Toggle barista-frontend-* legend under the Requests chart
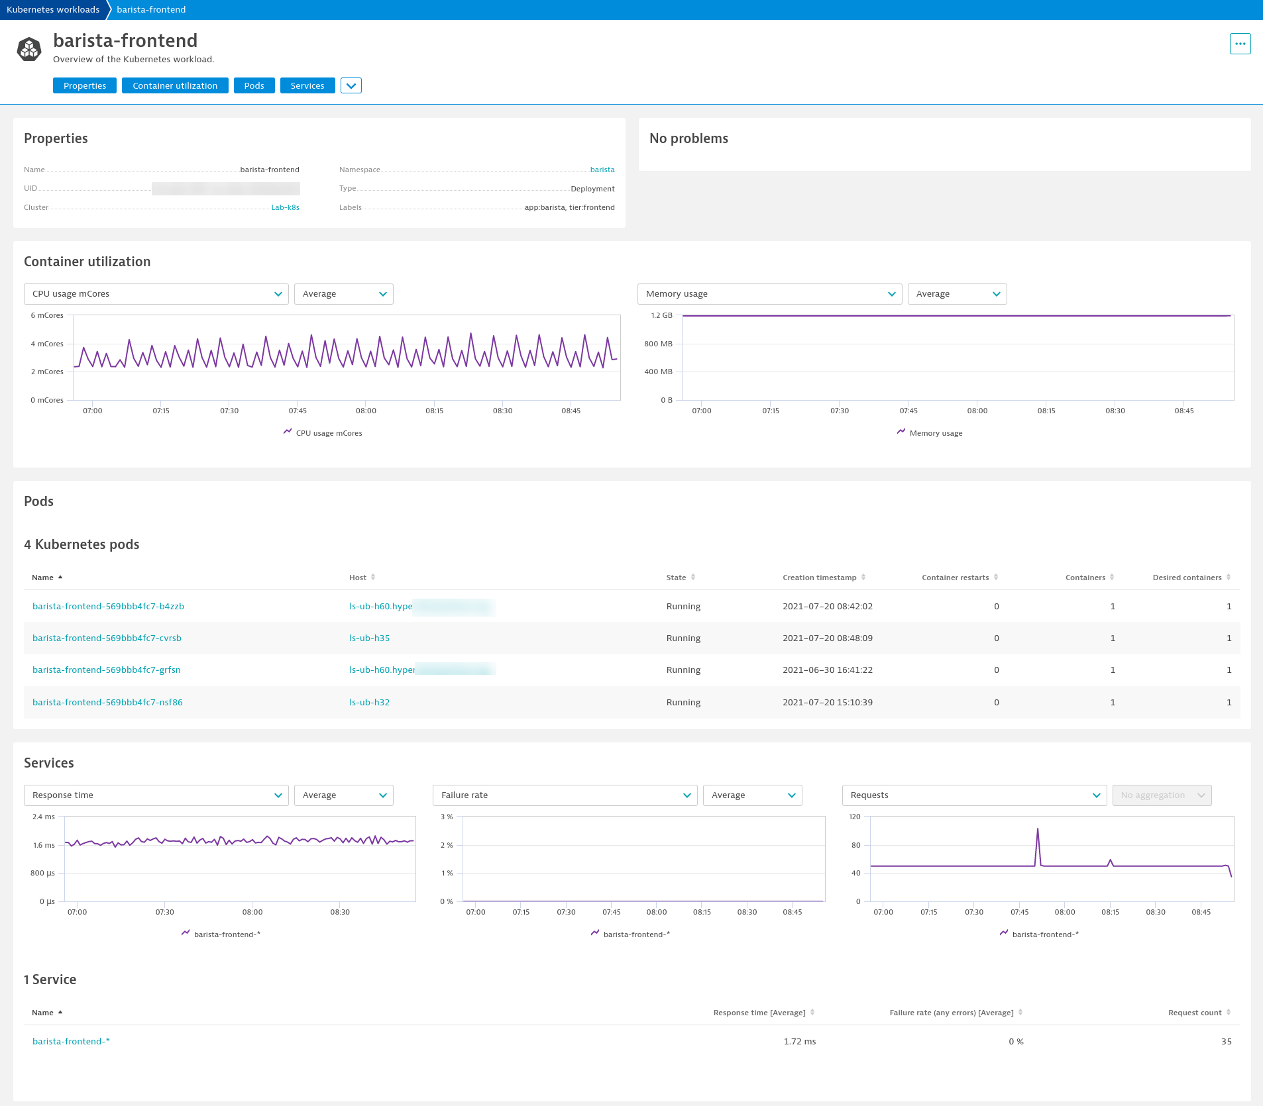The height and width of the screenshot is (1106, 1263). (1040, 934)
